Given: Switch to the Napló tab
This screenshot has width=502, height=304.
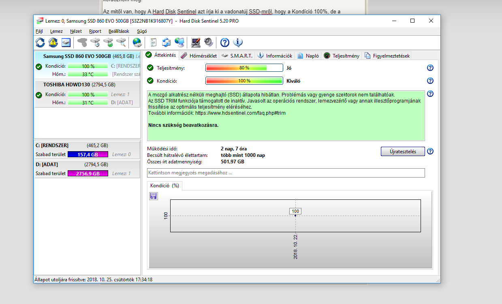Looking at the screenshot, I should (308, 56).
